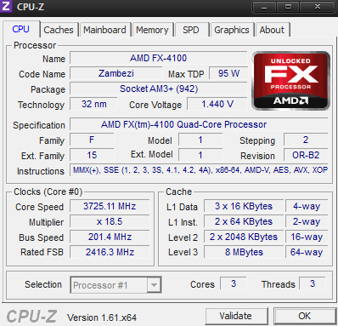Click the Bus Speed 201.4 MHz value
The width and height of the screenshot is (338, 326).
110,237
